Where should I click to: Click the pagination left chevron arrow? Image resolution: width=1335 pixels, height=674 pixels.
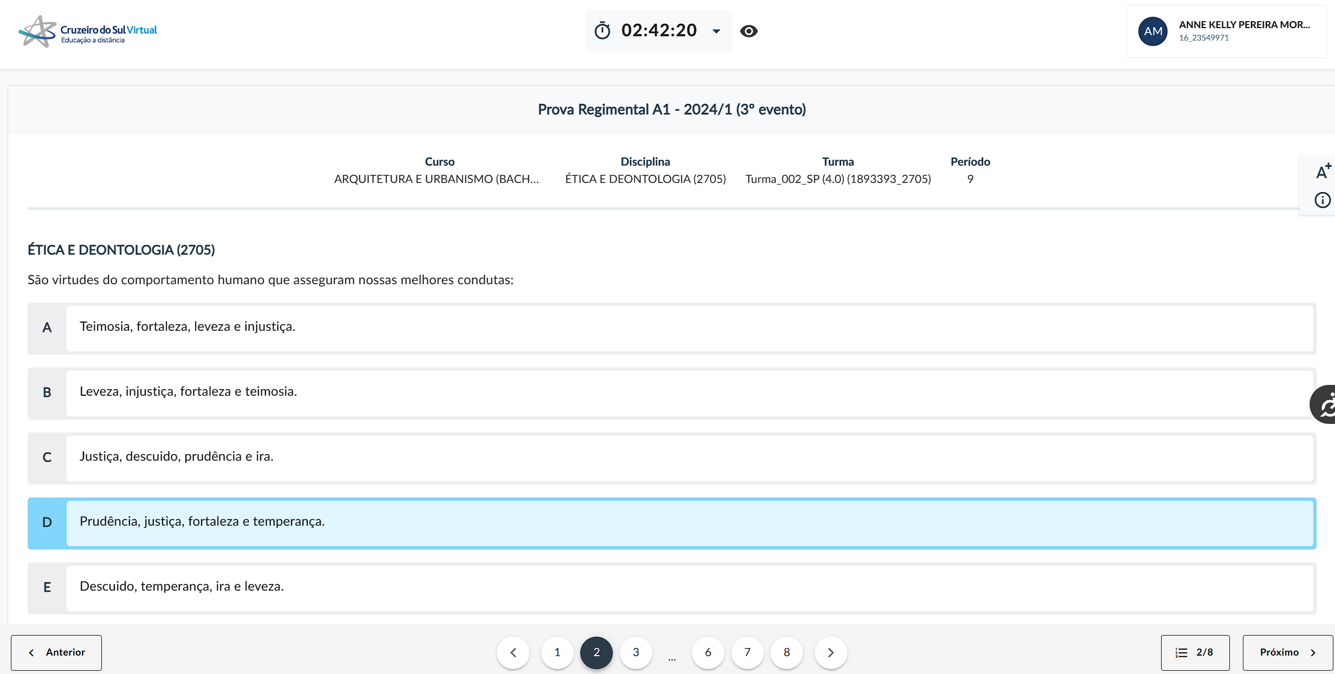pyautogui.click(x=513, y=652)
